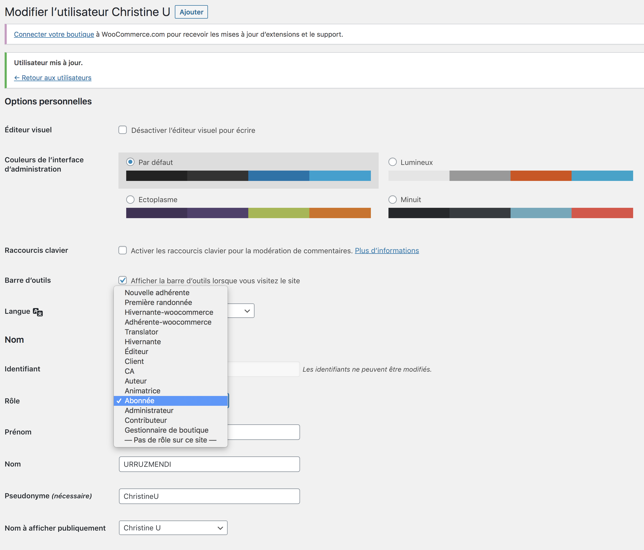The width and height of the screenshot is (644, 550).
Task: Select the Éditeur role option
Action: tap(137, 352)
